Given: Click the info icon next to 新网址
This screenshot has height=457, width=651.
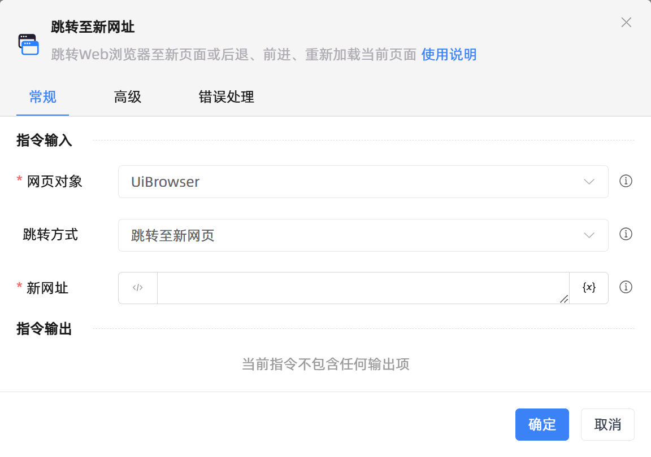Looking at the screenshot, I should 626,287.
